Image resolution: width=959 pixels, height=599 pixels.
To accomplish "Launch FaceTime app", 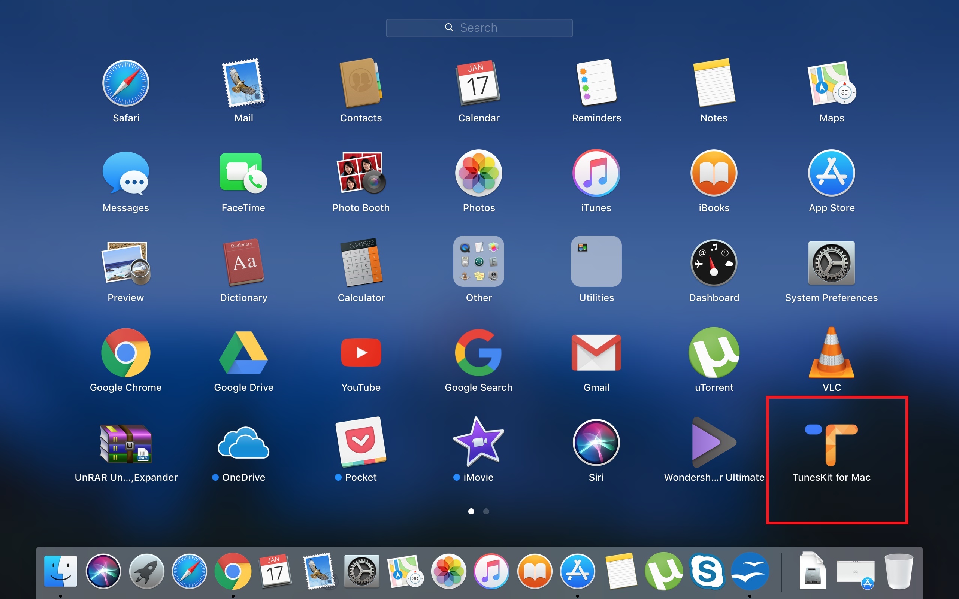I will (x=243, y=173).
